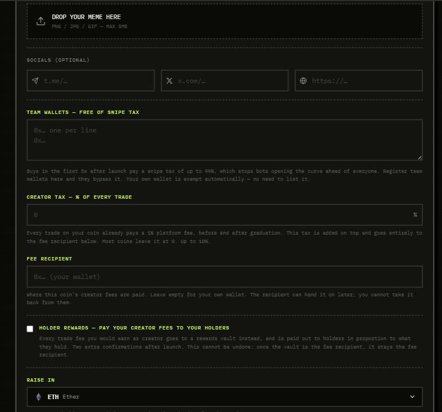Click the Drop Your Meme Here upload area
The image size is (442, 412).
[225, 21]
